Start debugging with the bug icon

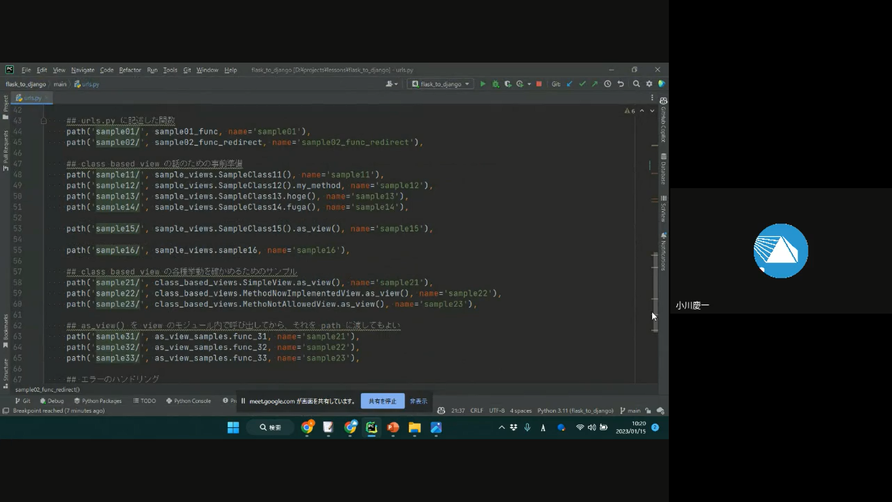[495, 84]
